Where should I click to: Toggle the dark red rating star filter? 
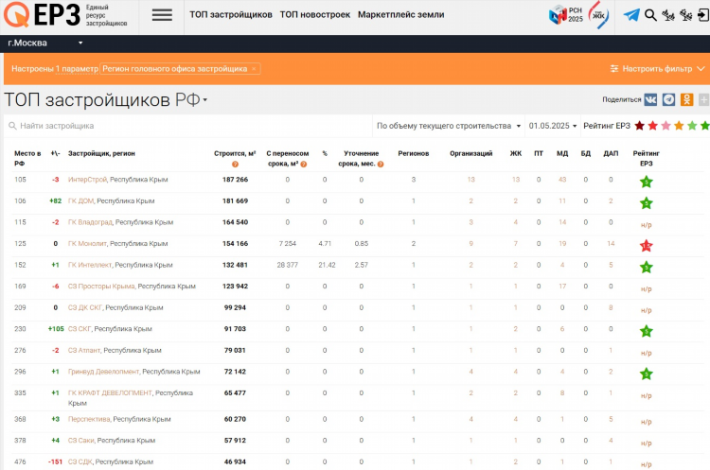point(639,126)
